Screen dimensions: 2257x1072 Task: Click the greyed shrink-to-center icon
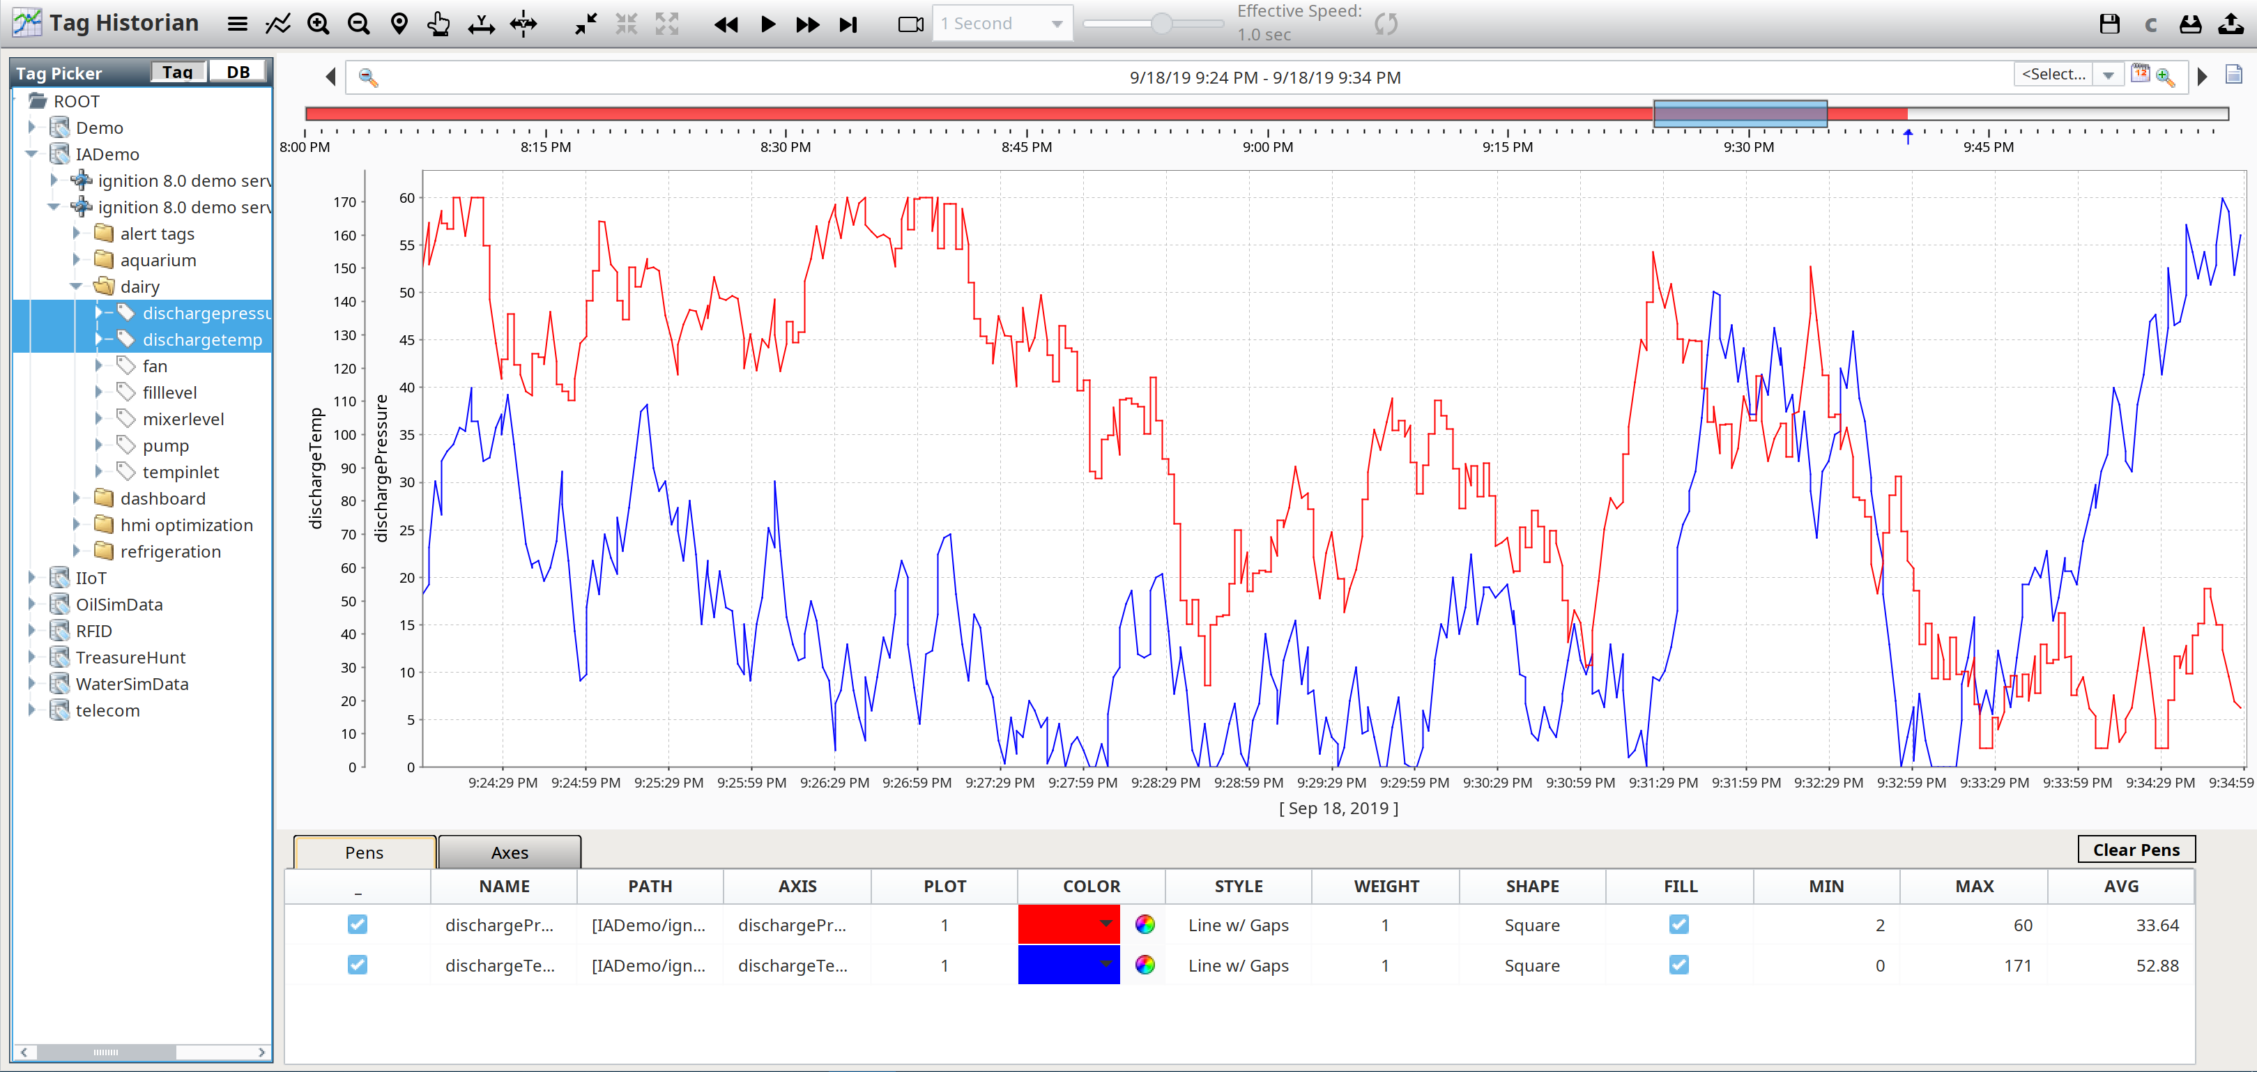coord(627,24)
